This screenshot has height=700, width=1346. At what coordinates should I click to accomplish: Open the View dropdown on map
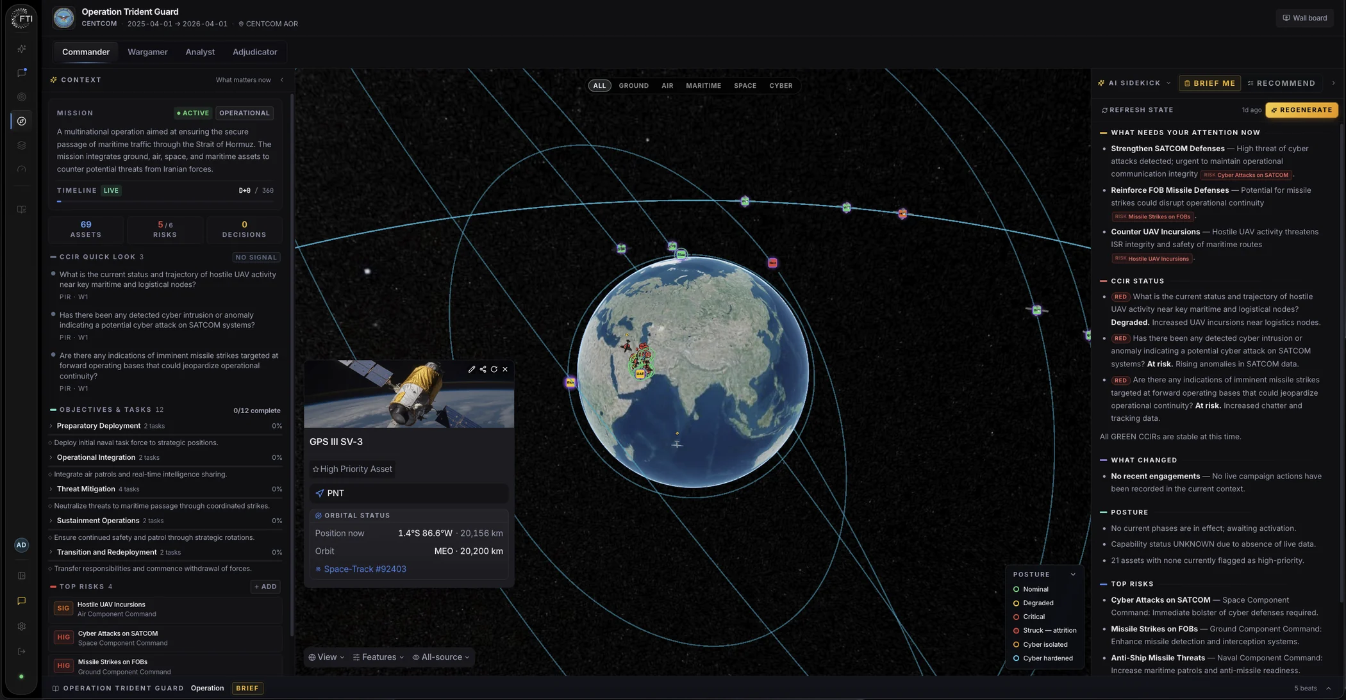click(x=326, y=658)
